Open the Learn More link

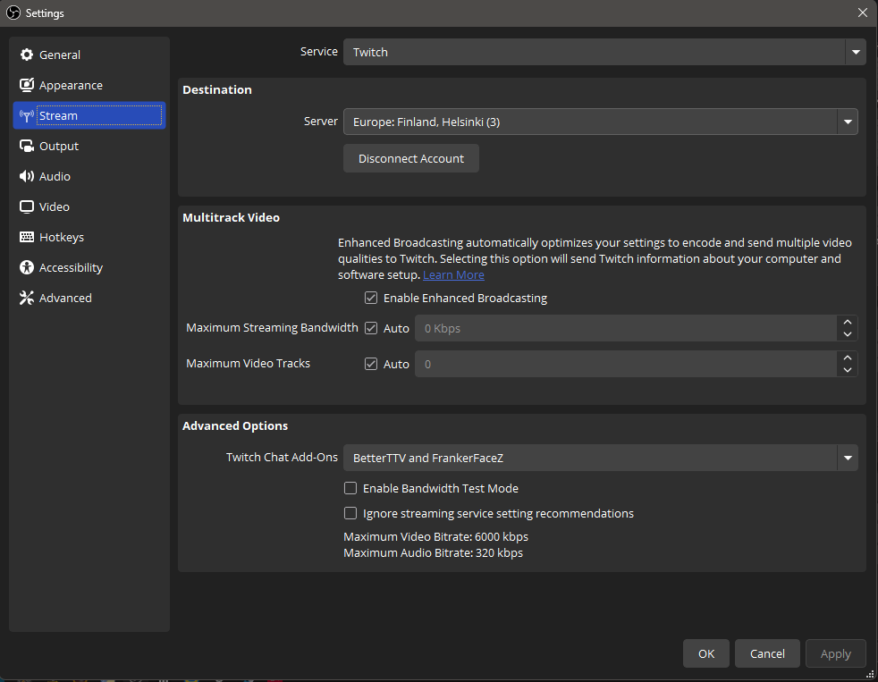pyautogui.click(x=453, y=275)
